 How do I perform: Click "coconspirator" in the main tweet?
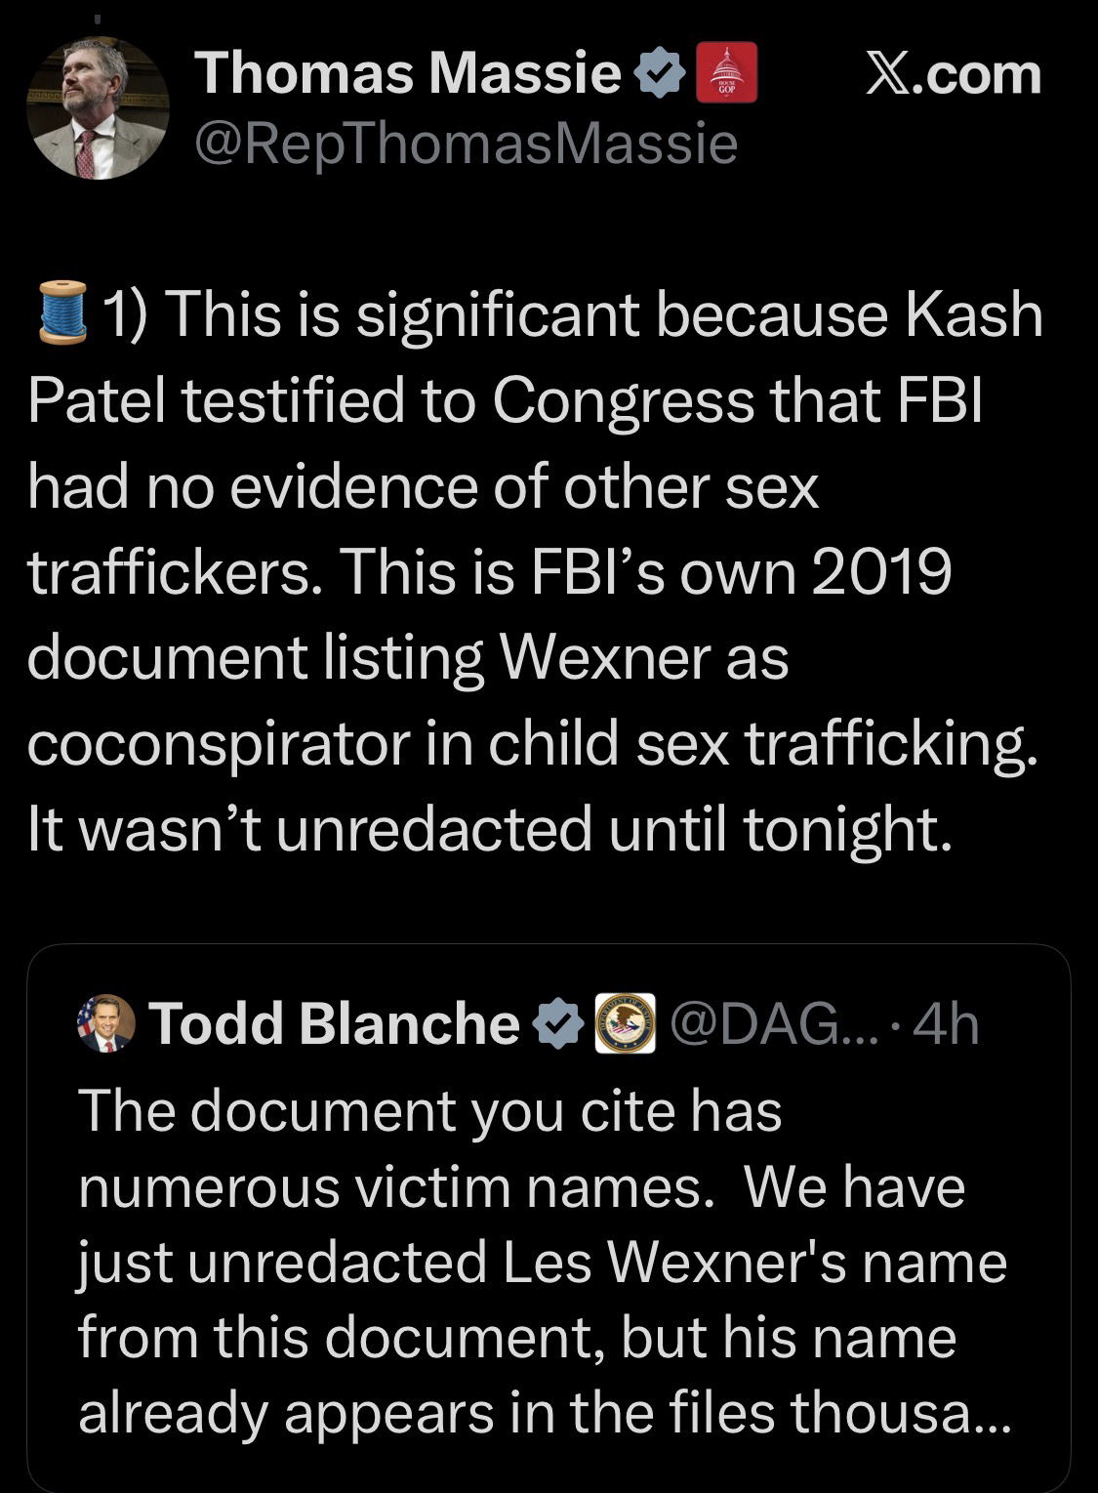216,744
